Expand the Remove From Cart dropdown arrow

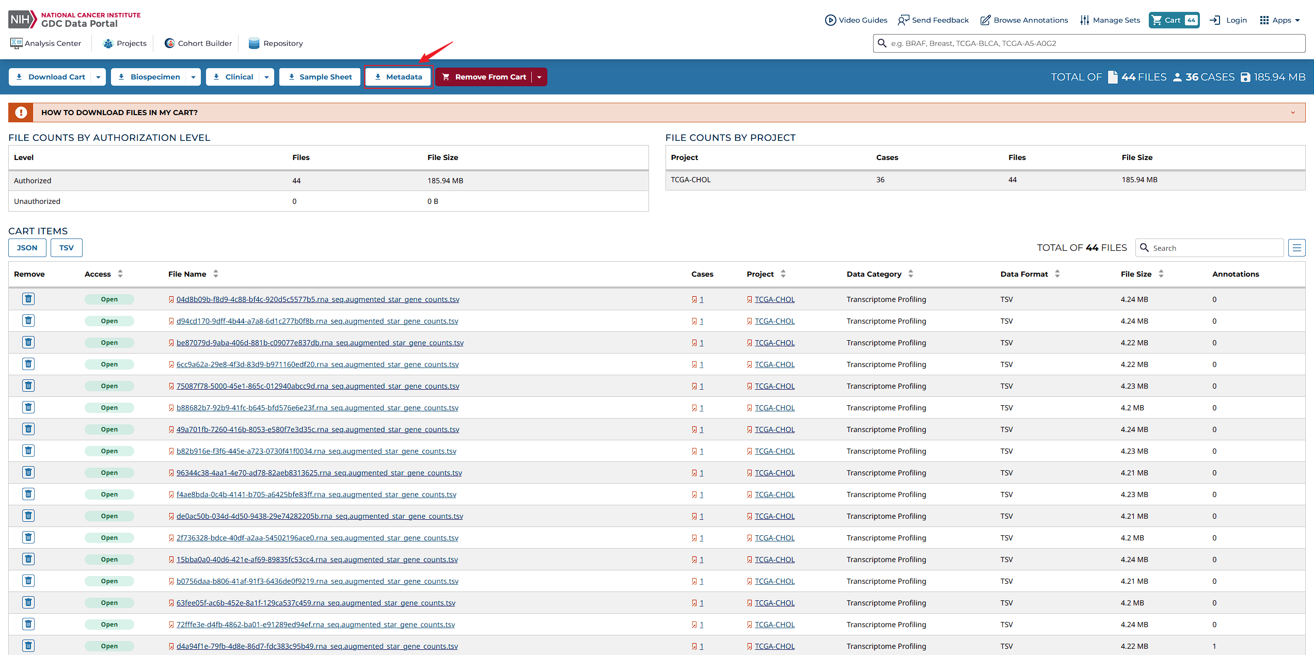pos(540,77)
